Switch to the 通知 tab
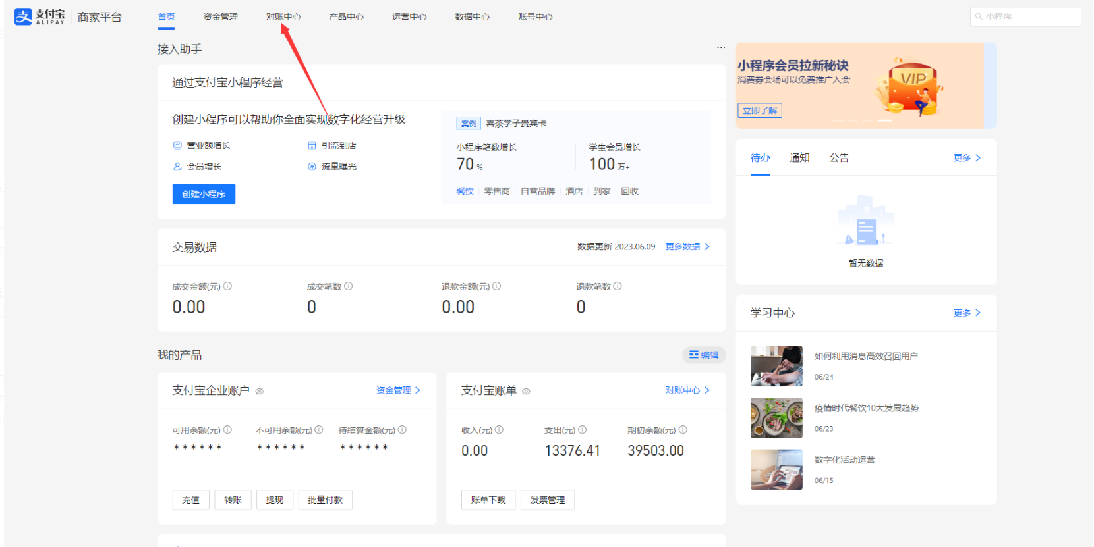 pyautogui.click(x=799, y=158)
